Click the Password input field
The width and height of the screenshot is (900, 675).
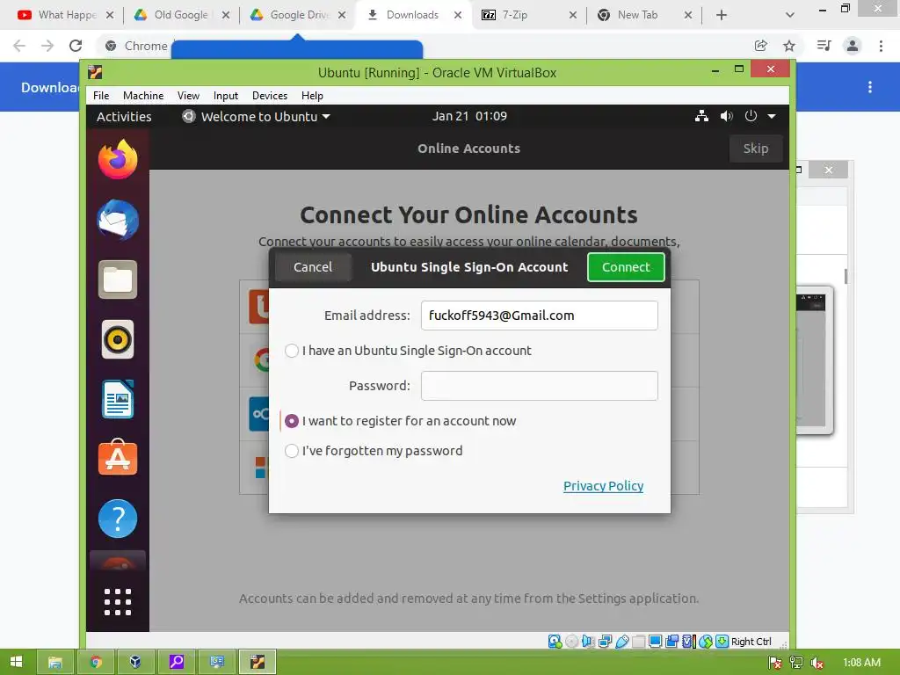point(539,386)
